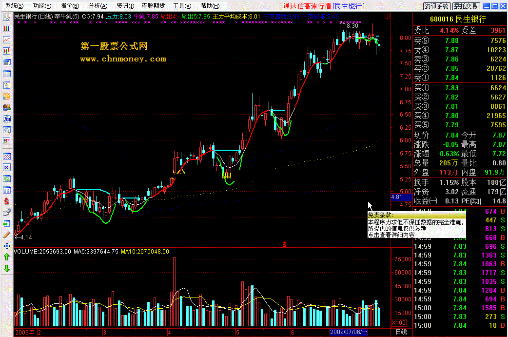Click the green down arrow icon
The image size is (508, 337).
coord(6,268)
